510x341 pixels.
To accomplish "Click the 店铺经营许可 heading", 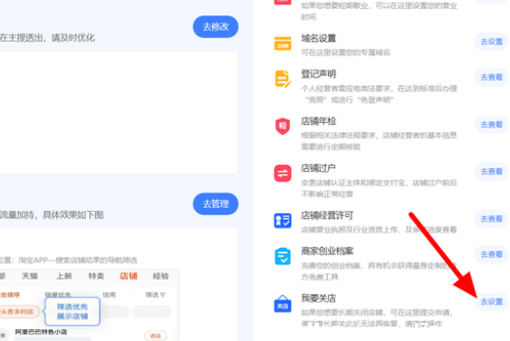I will tap(327, 215).
